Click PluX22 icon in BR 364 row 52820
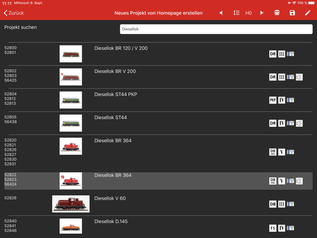 (290, 152)
